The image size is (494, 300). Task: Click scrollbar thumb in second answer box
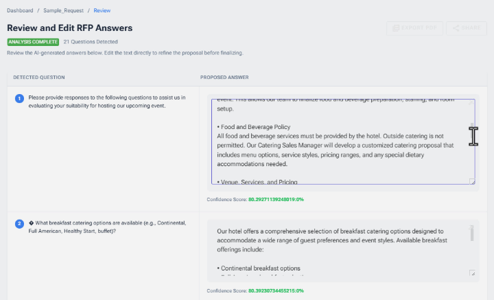click(471, 233)
